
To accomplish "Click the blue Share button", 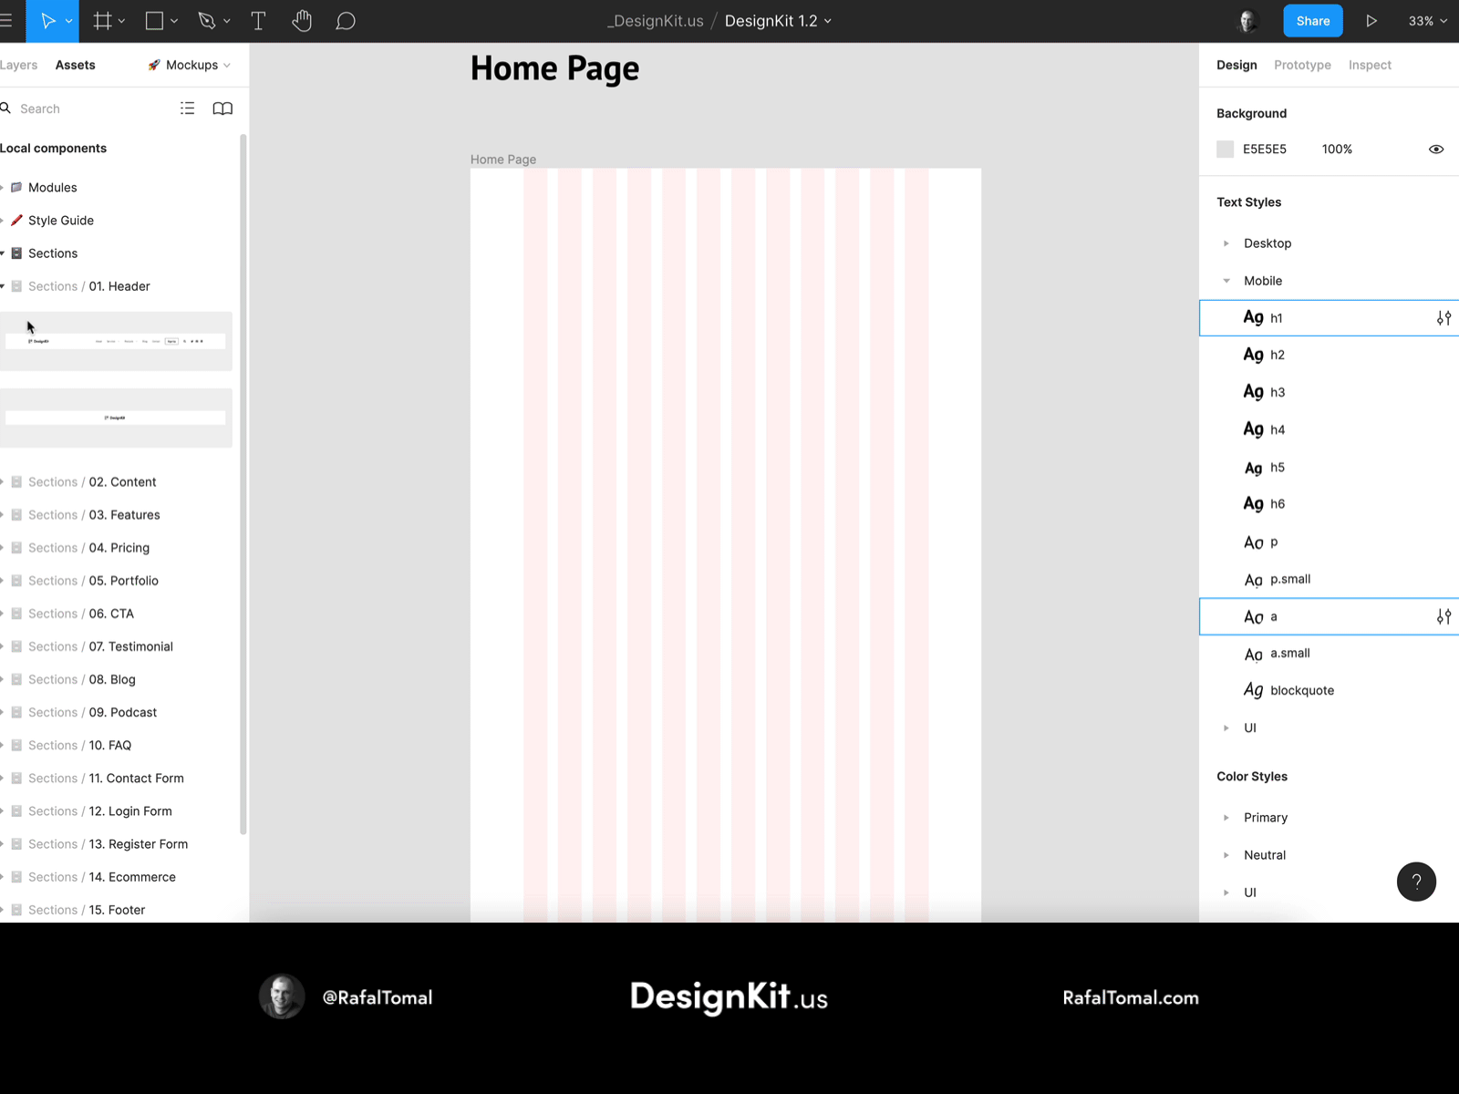I will (x=1312, y=21).
